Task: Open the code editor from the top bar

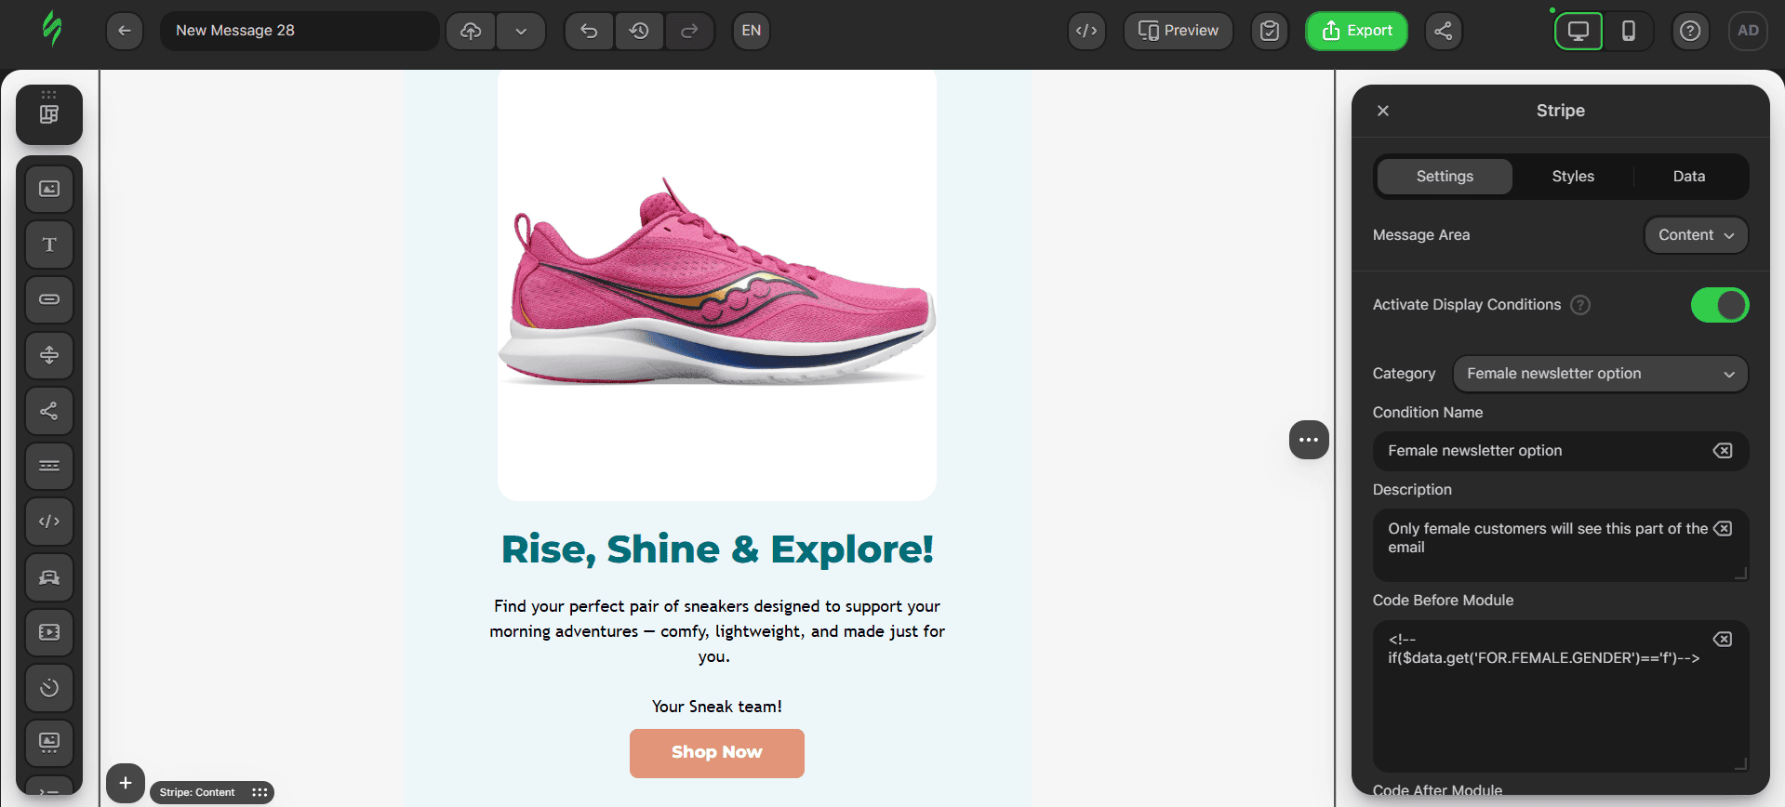Action: point(1086,31)
